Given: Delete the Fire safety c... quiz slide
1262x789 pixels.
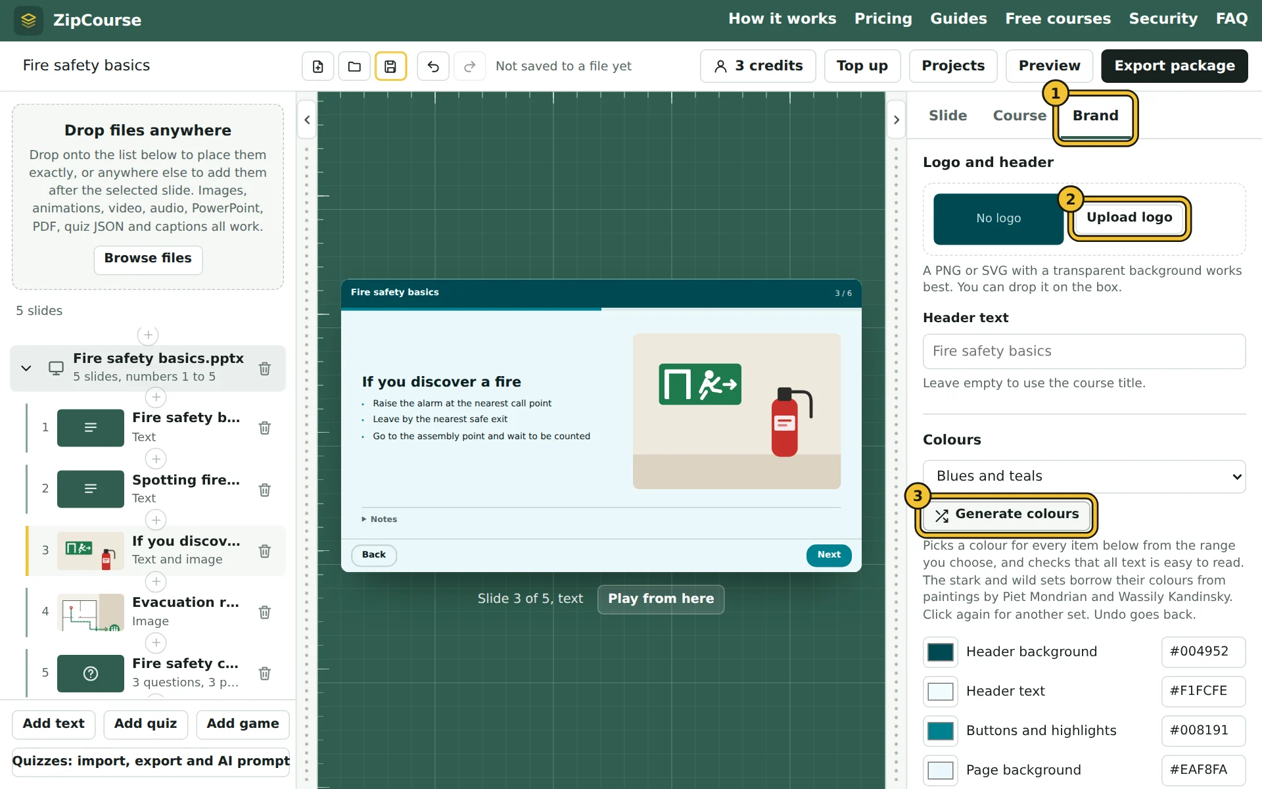Looking at the screenshot, I should [x=265, y=673].
